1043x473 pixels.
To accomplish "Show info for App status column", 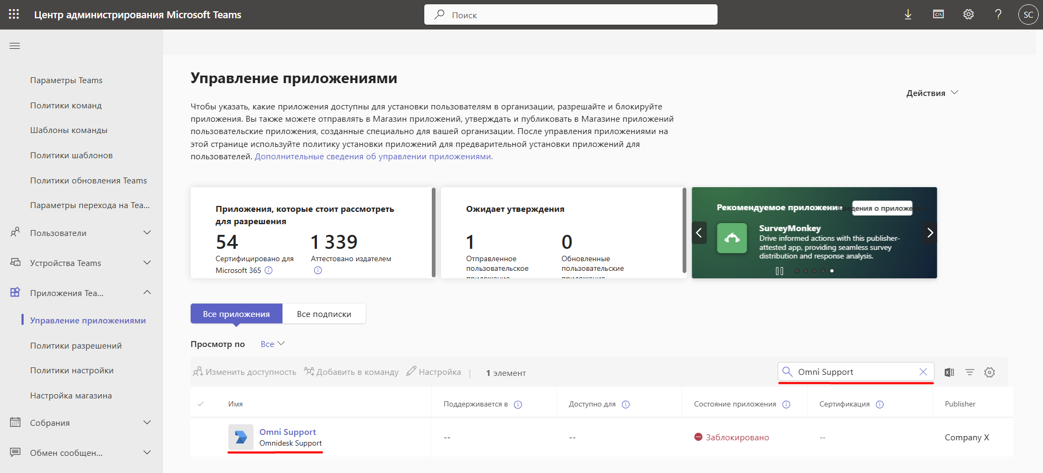I will (786, 404).
